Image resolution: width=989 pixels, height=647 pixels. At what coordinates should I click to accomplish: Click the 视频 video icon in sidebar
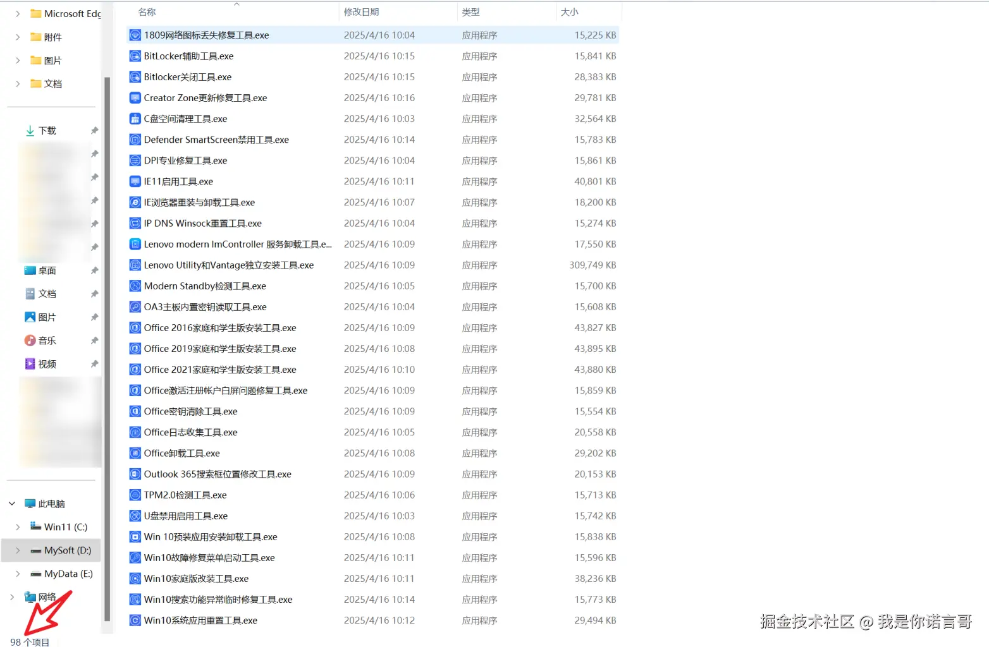click(30, 364)
